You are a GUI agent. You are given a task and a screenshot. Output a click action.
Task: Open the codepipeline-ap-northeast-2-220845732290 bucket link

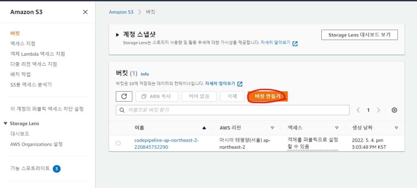pyautogui.click(x=167, y=143)
